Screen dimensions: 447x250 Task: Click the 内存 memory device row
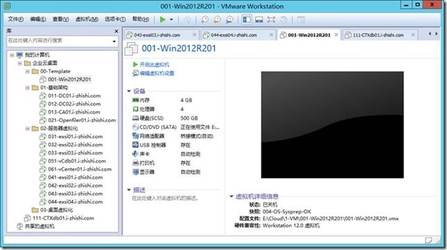pos(176,100)
